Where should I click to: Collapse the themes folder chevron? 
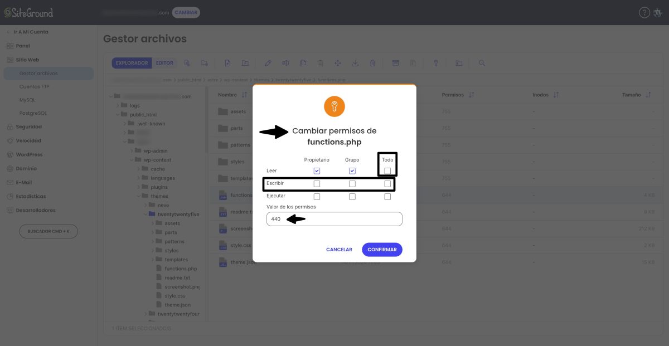[139, 196]
